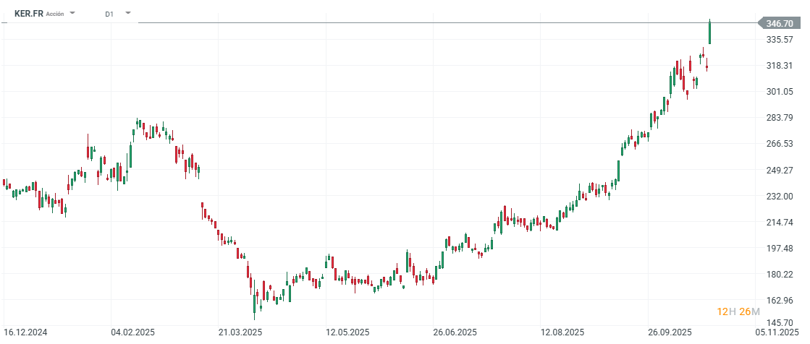This screenshot has height=344, width=810.
Task: Click the KER.FR ticker name
Action: 28,13
